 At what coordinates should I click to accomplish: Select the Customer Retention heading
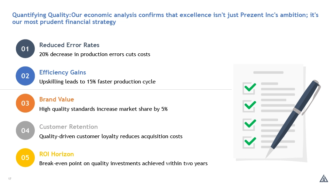click(69, 127)
